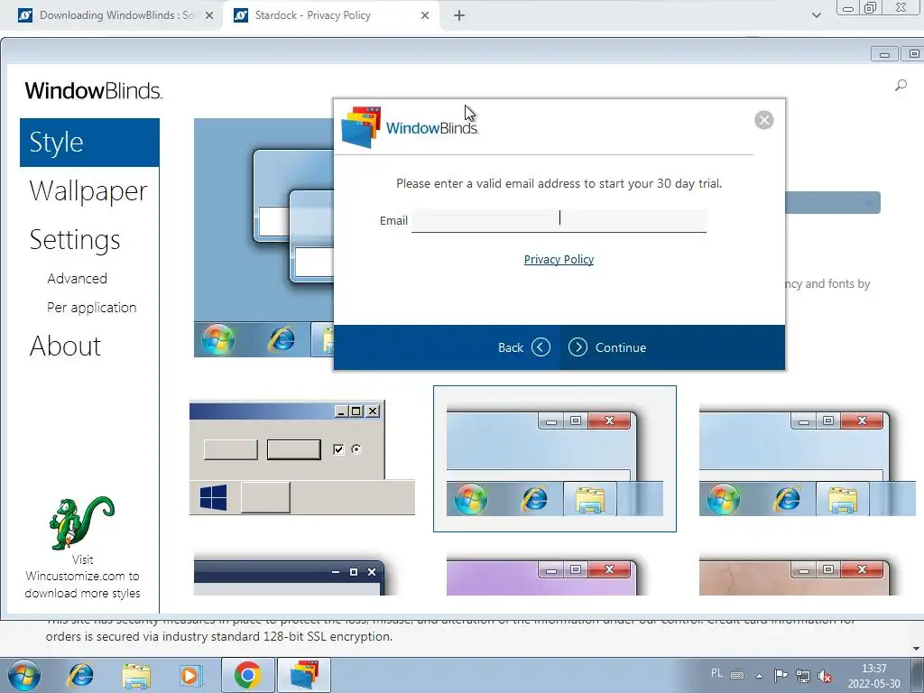Screen dimensions: 924x693
Task: Open the browser tab search chevron
Action: click(x=816, y=15)
